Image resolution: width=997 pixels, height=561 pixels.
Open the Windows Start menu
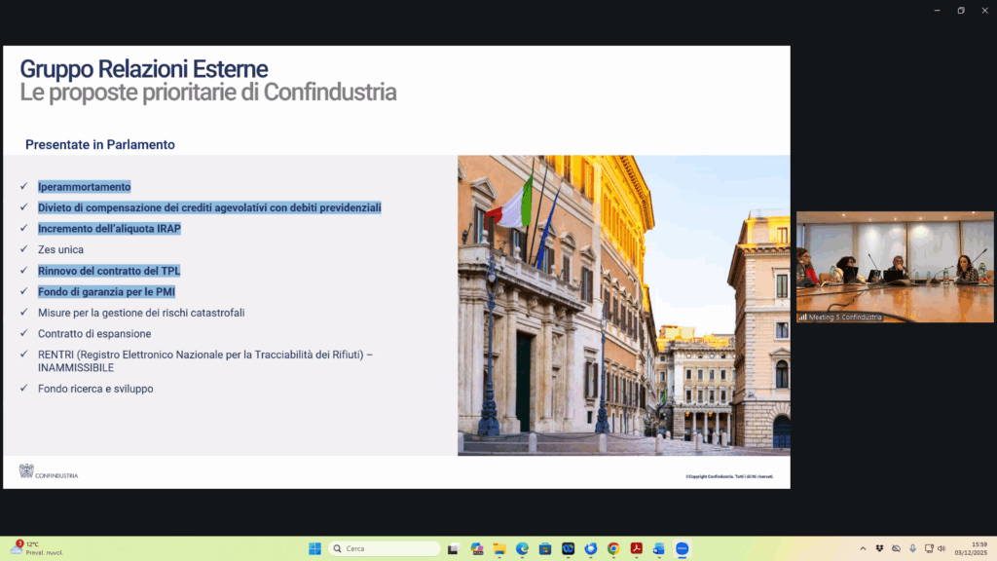314,548
